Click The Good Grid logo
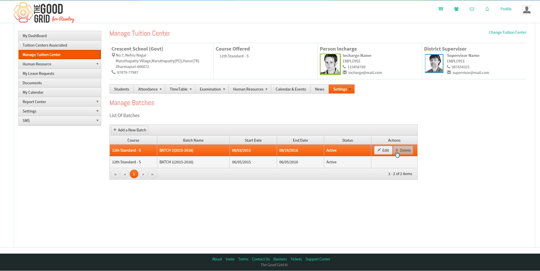The height and width of the screenshot is (271, 540). tap(44, 13)
